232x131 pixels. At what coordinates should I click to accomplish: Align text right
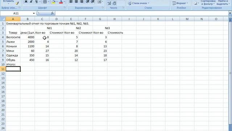point(81,2)
